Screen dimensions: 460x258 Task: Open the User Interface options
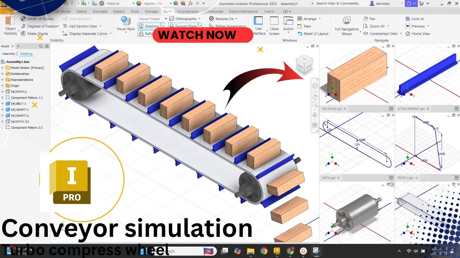(x=258, y=26)
